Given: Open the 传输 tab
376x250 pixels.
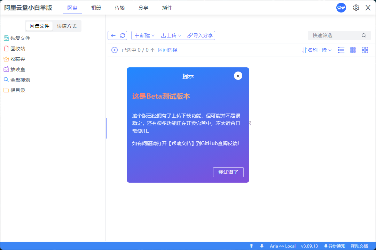Looking at the screenshot, I should pos(120,8).
